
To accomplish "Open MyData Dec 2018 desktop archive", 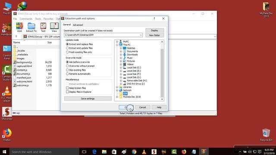I will pyautogui.click(x=266, y=9).
